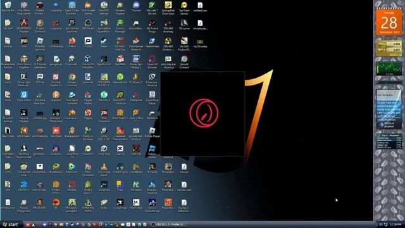Screen dimensions: 405x228
Task: Open the Flashpoint desktop shortcut
Action: pyautogui.click(x=136, y=97)
